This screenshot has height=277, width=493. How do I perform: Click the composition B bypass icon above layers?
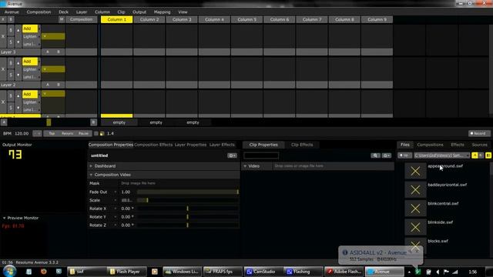click(11, 19)
